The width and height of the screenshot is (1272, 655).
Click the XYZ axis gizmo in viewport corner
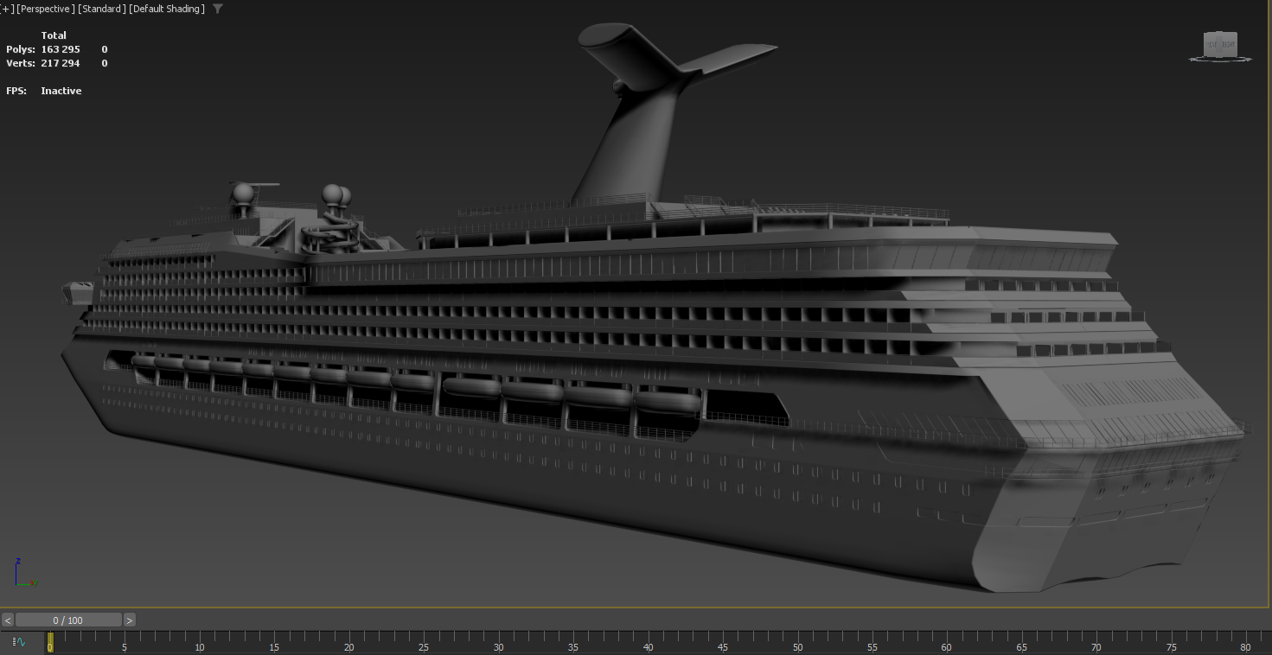tap(22, 575)
